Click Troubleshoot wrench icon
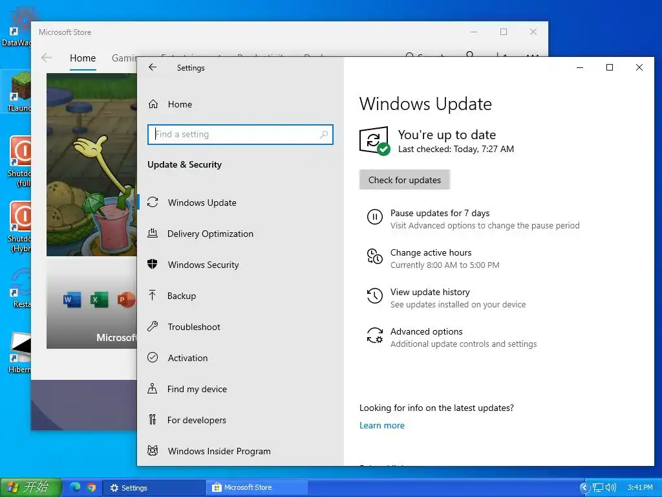Image resolution: width=662 pixels, height=497 pixels. coord(153,326)
